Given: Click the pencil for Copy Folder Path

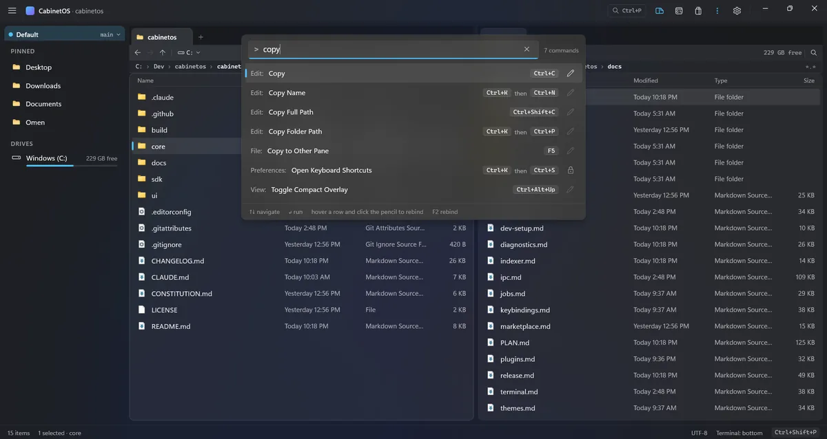Looking at the screenshot, I should 571,131.
